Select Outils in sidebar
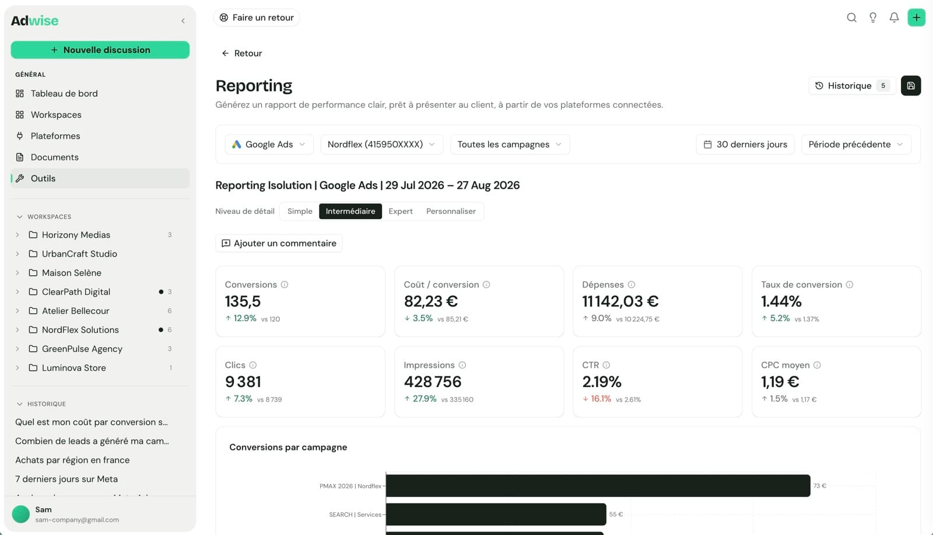Screen dimensions: 933x535 100,178
